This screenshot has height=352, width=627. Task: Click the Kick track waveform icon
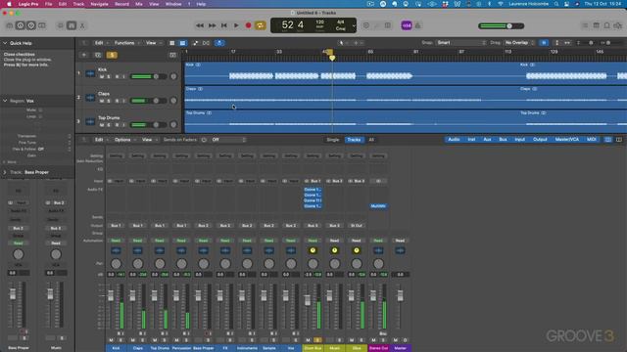click(x=90, y=73)
